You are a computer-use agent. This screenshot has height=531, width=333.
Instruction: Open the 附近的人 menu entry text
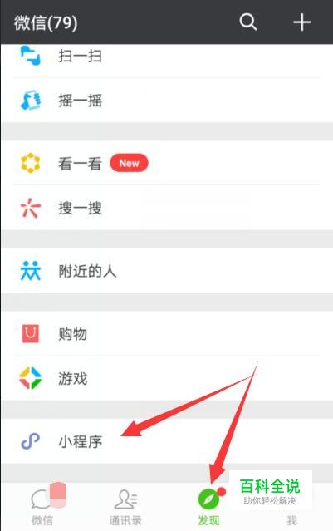tap(88, 271)
